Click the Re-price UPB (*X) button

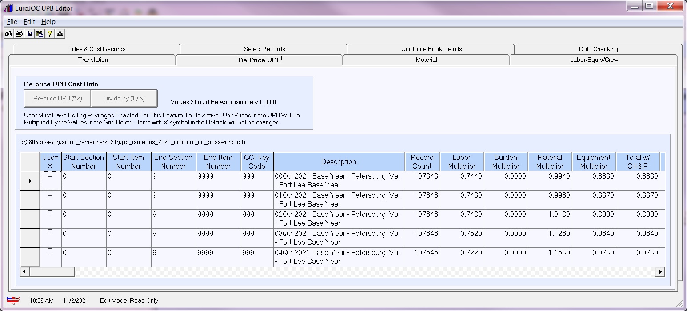point(57,99)
